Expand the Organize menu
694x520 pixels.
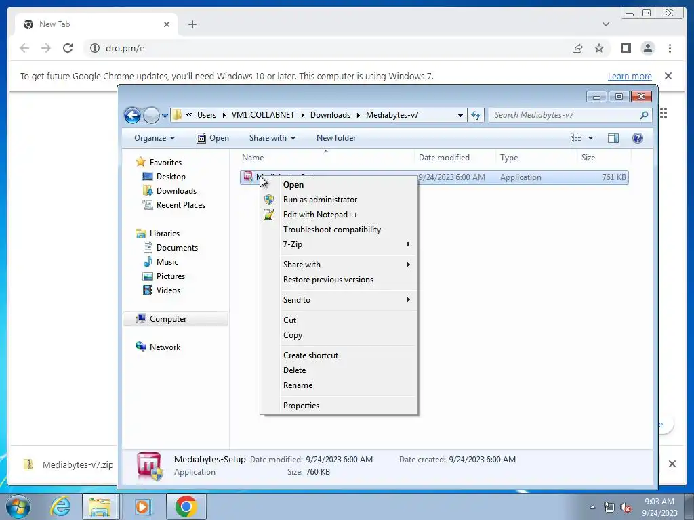[x=155, y=138]
